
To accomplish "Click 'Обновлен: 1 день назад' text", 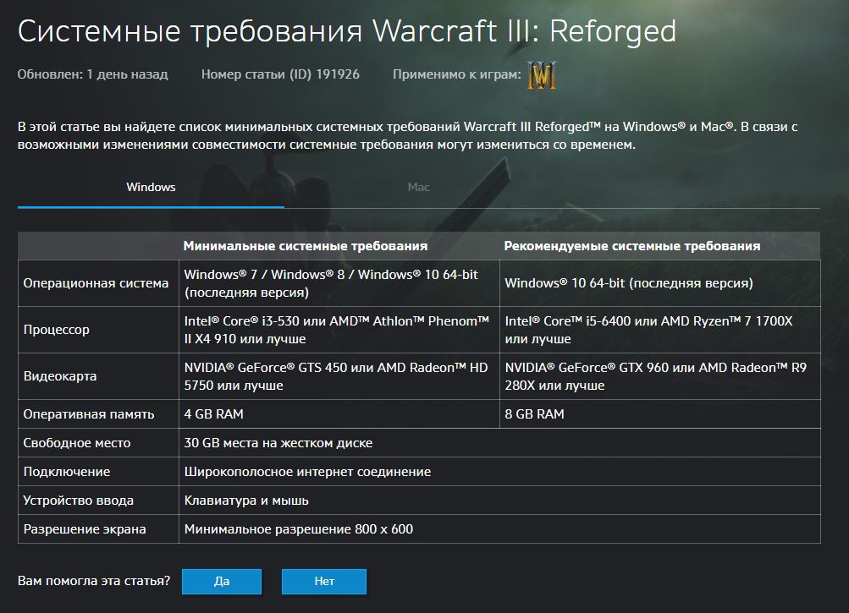I will 92,74.
